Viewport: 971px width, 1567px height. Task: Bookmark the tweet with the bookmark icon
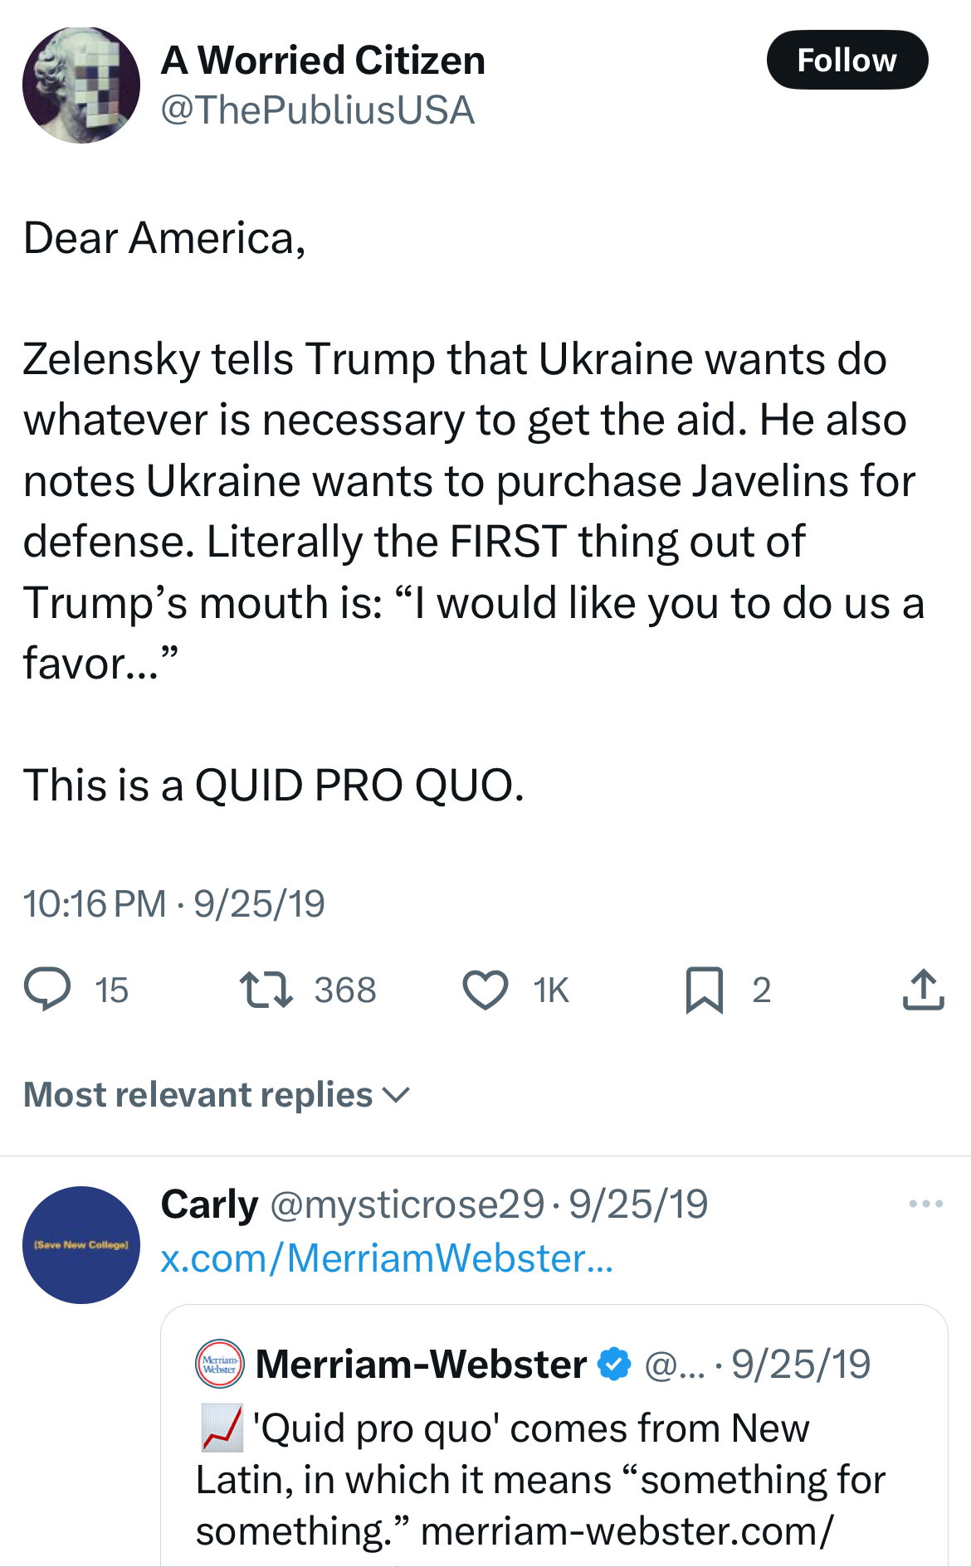click(x=704, y=990)
